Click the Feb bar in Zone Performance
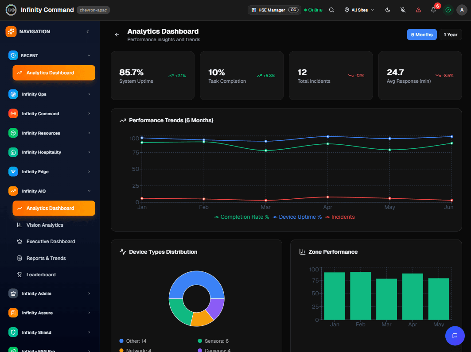Viewport: 471px width, 352px height. pyautogui.click(x=361, y=296)
